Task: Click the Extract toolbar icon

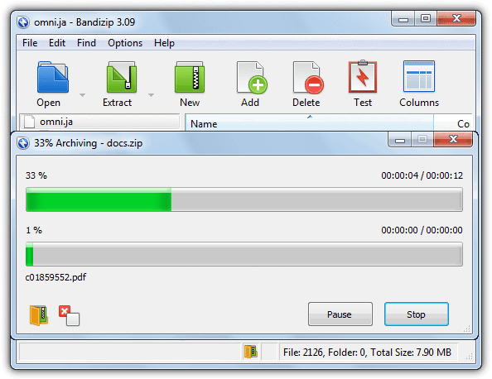Action: point(122,77)
